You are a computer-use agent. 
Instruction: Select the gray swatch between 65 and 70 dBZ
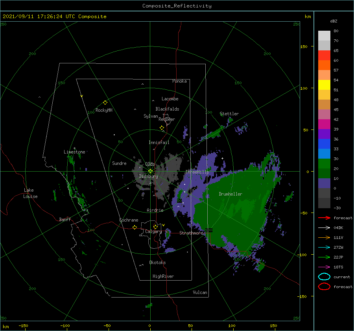pos(324,45)
